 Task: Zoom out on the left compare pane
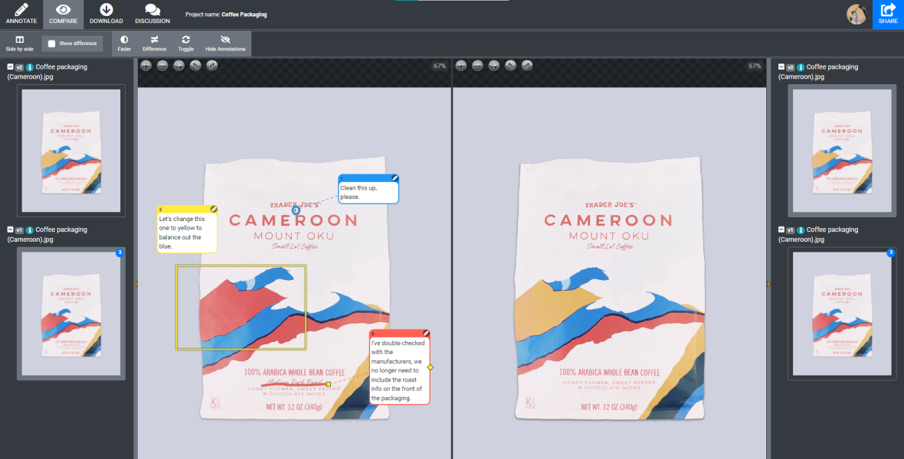click(x=162, y=66)
